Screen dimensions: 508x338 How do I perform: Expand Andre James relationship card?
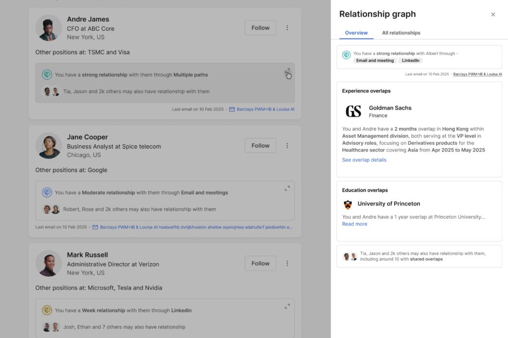(x=287, y=72)
